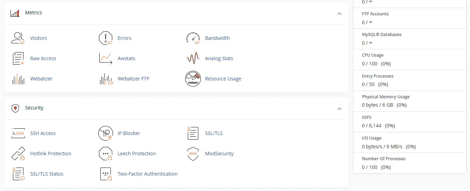Viewport: 470px width, 191px height.
Task: Open the SSL/TLS link
Action: 214,133
